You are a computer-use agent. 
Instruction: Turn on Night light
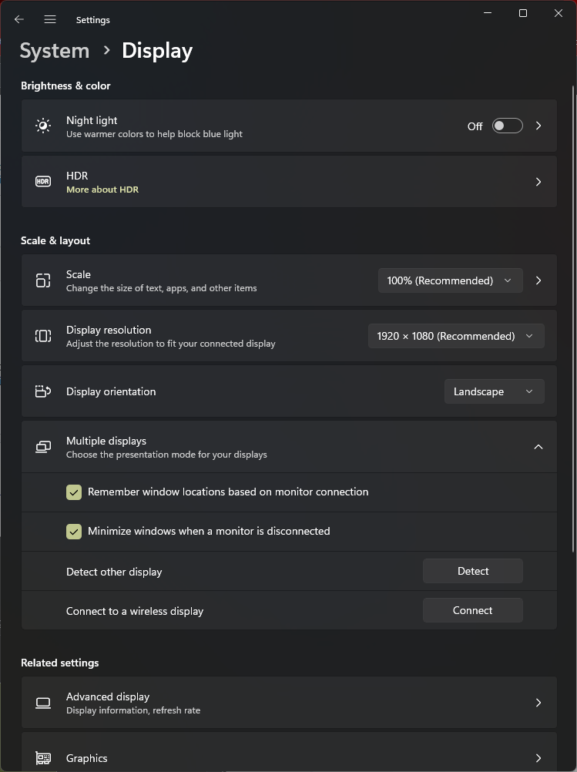click(507, 126)
